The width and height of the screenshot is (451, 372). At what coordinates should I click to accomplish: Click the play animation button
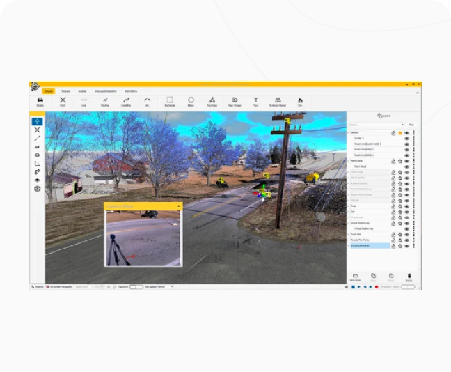tap(359, 287)
